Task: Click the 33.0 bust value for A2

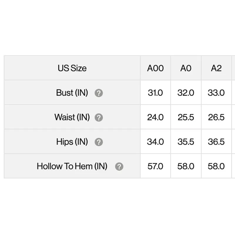Action: 216,93
